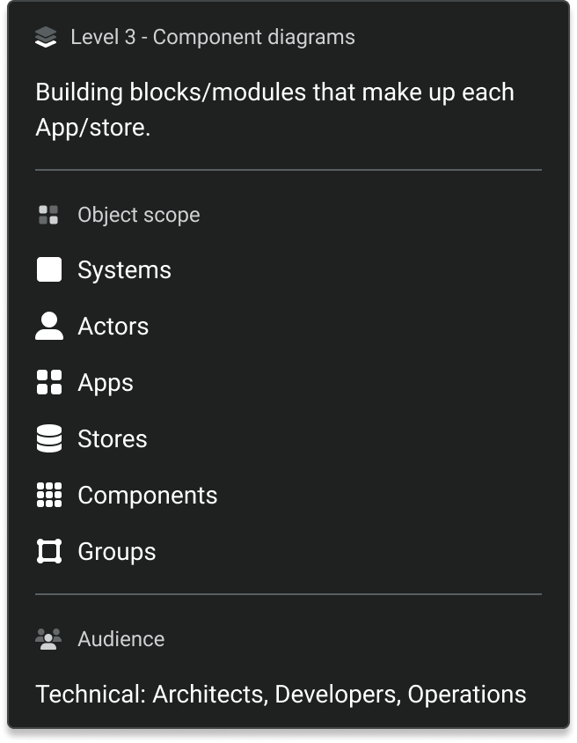Click the Level 3 - Component diagrams title
This screenshot has height=743, width=577.
[213, 38]
